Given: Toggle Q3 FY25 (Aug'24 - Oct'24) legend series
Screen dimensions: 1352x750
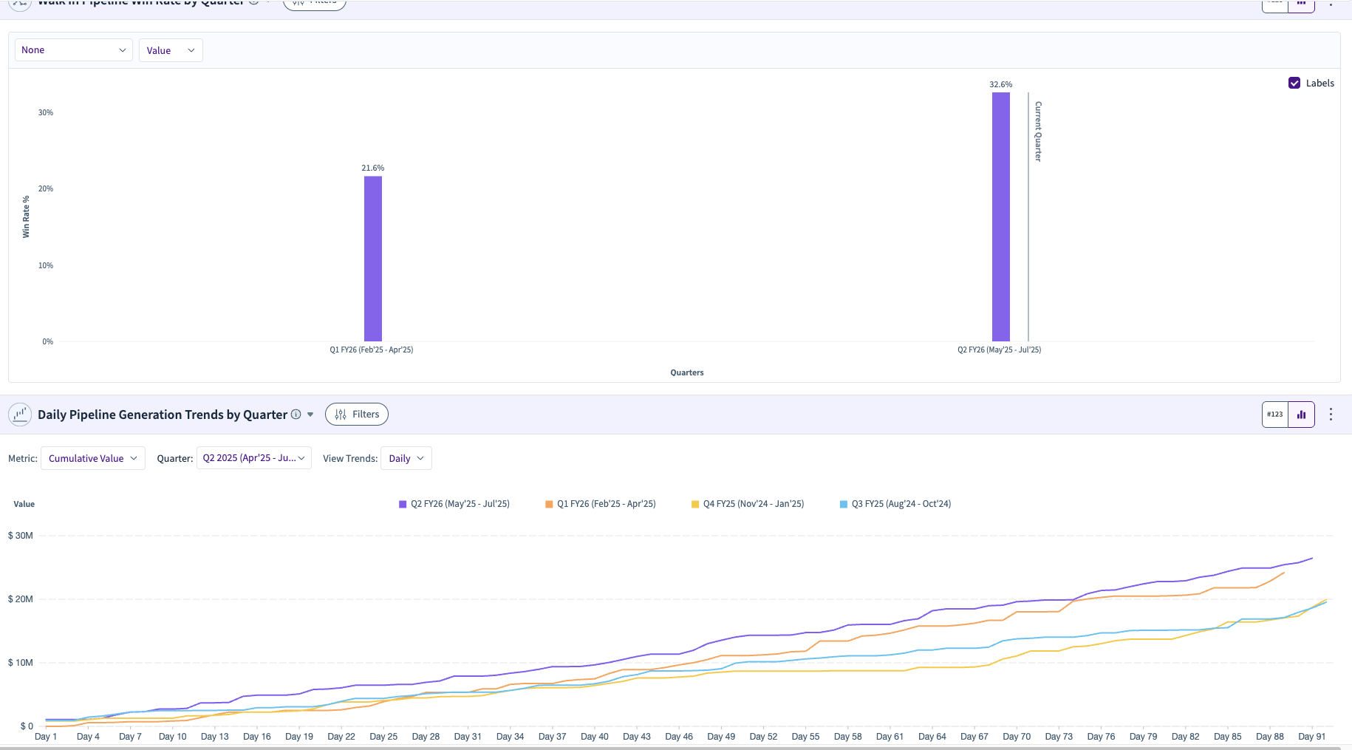Looking at the screenshot, I should click(895, 504).
